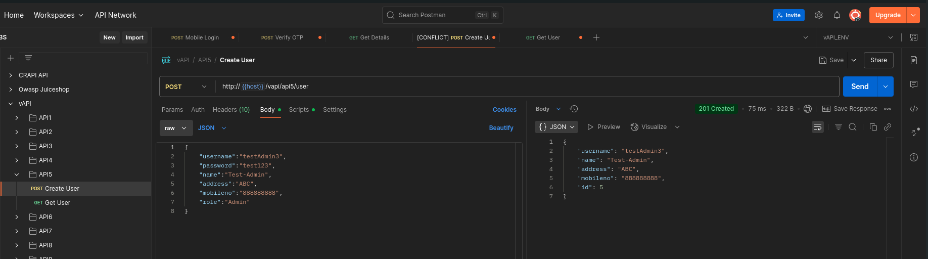
Task: Switch to the Headers tab
Action: click(231, 110)
